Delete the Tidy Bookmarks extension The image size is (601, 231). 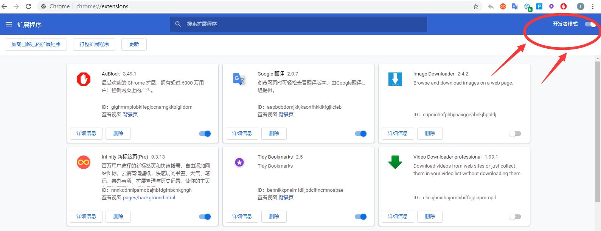(274, 217)
